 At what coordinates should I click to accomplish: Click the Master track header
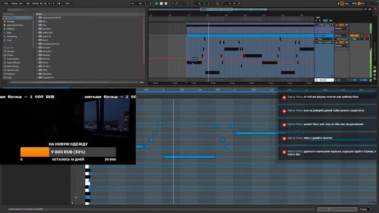(324, 80)
